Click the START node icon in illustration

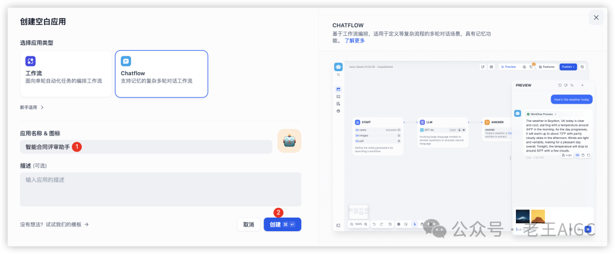coord(357,122)
